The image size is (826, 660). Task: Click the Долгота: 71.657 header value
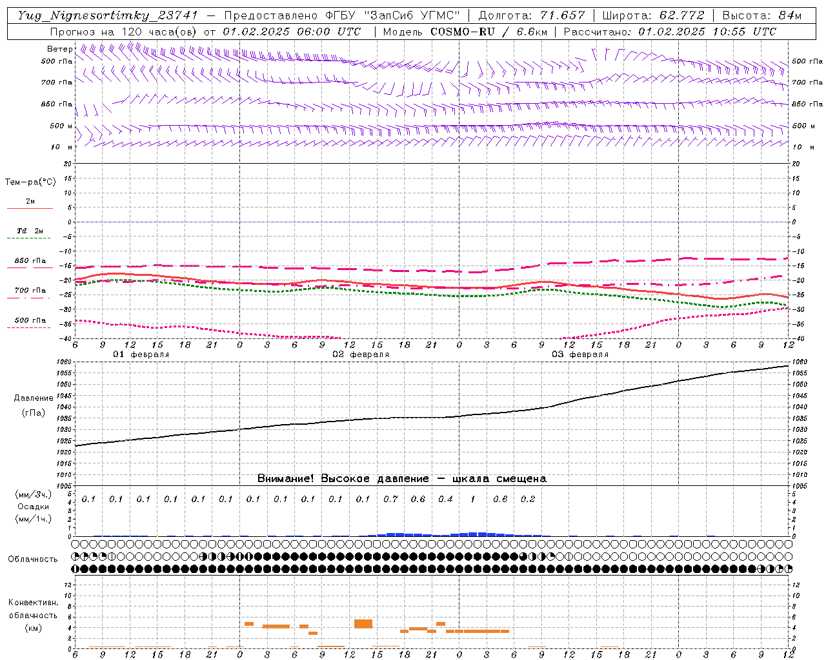click(532, 15)
